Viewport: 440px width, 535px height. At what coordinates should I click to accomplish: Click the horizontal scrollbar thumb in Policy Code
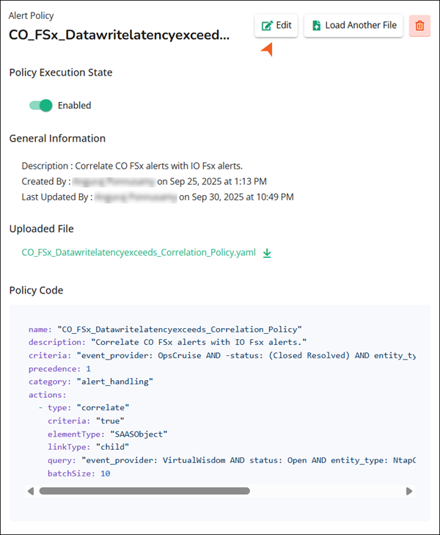point(144,491)
